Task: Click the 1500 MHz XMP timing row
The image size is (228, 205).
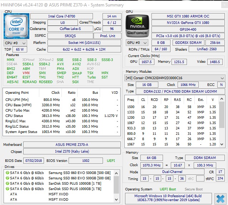Action: coord(172,107)
